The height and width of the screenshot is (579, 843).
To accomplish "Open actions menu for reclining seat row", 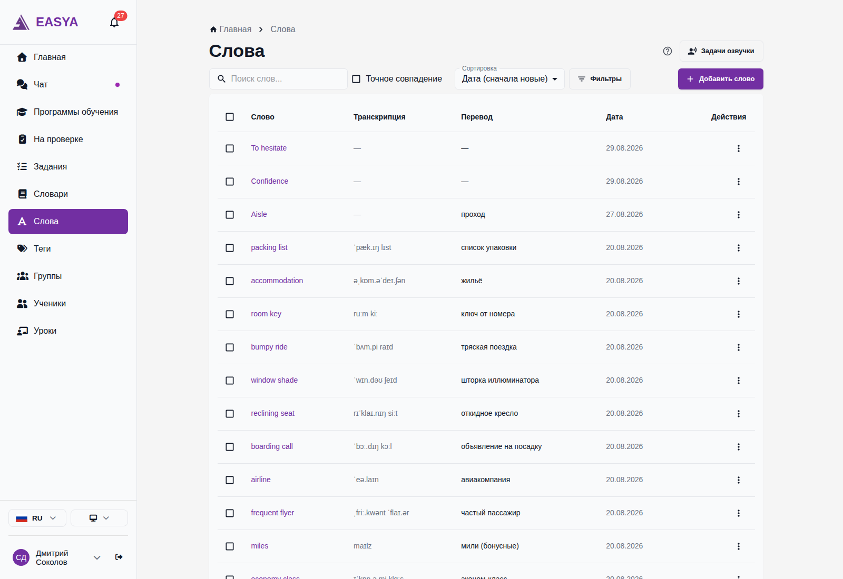I will (739, 414).
